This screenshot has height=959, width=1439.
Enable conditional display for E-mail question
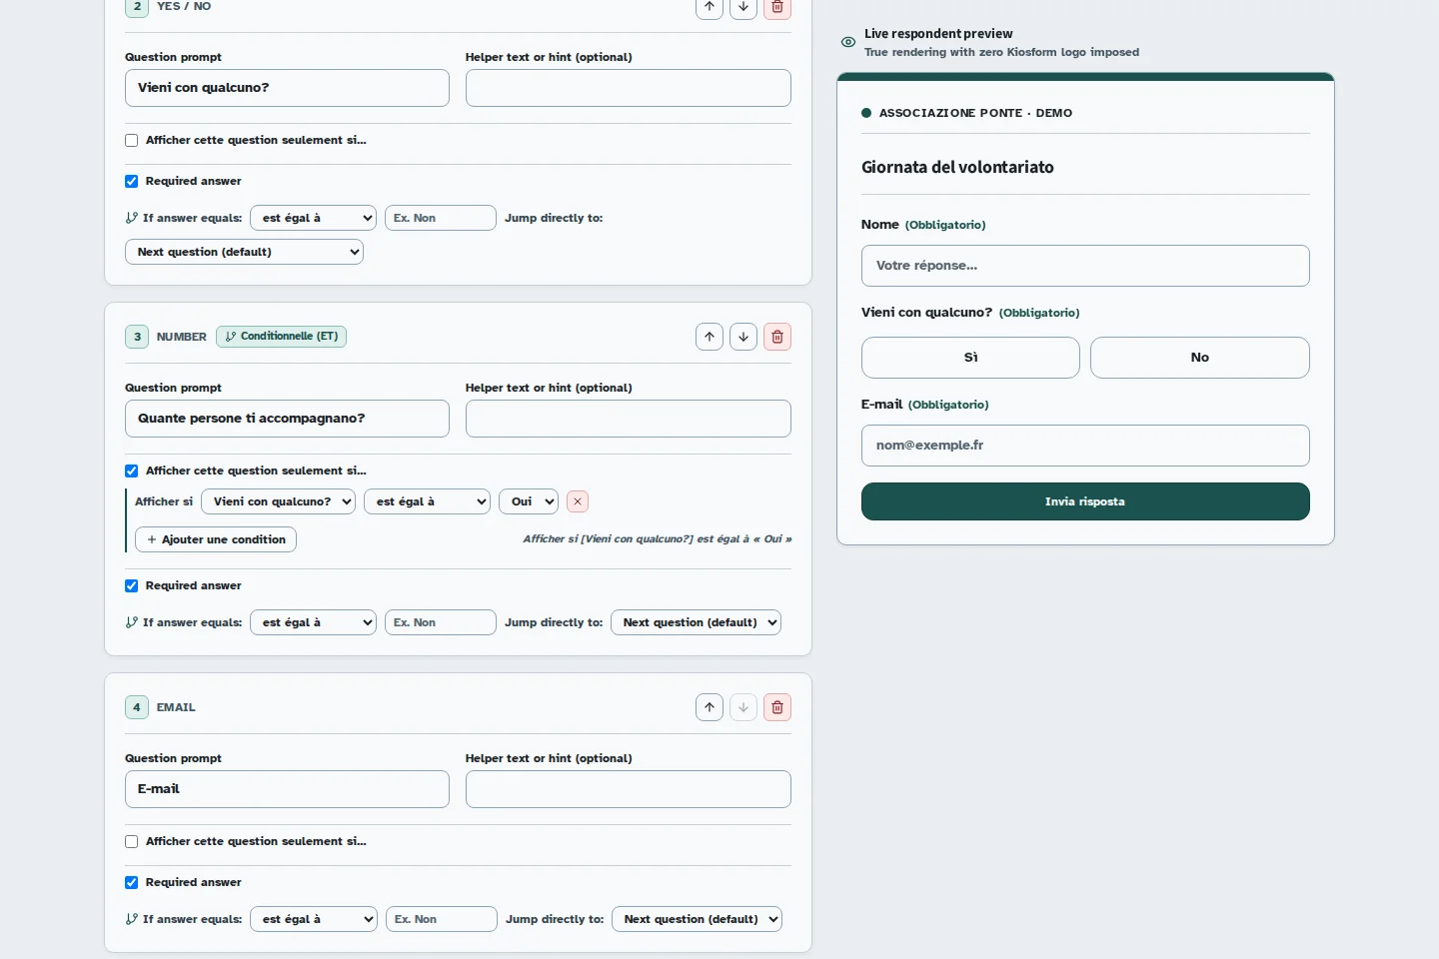132,842
